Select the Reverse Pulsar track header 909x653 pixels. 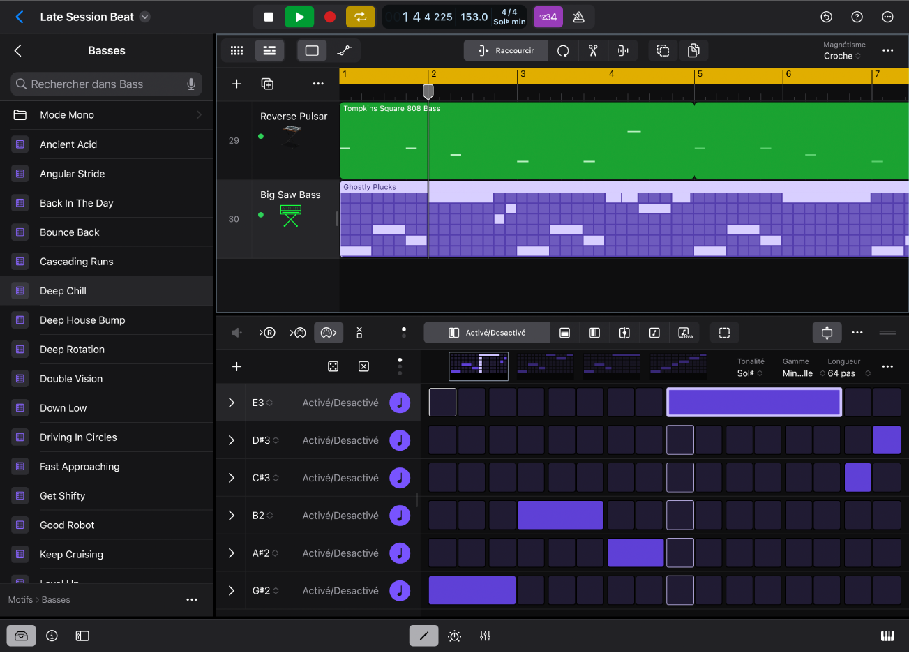pyautogui.click(x=278, y=140)
